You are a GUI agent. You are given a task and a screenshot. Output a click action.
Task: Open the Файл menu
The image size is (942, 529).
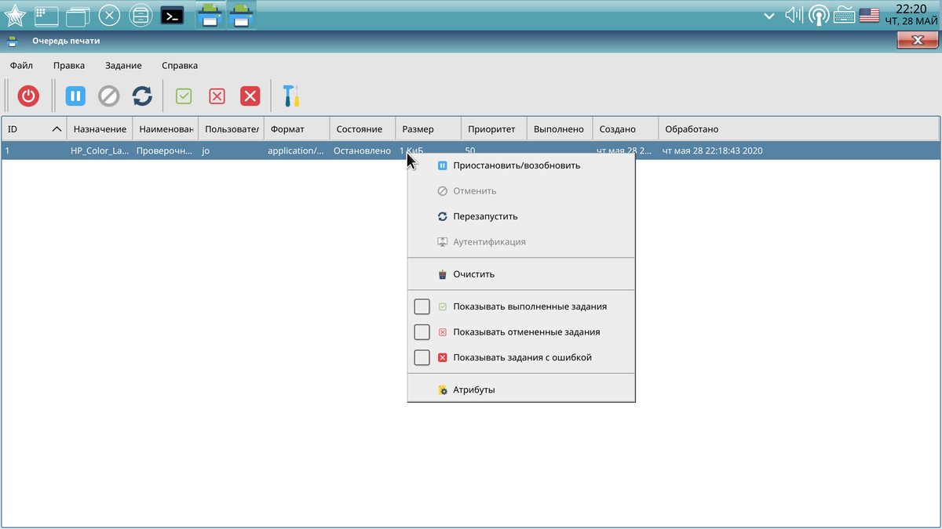click(21, 66)
